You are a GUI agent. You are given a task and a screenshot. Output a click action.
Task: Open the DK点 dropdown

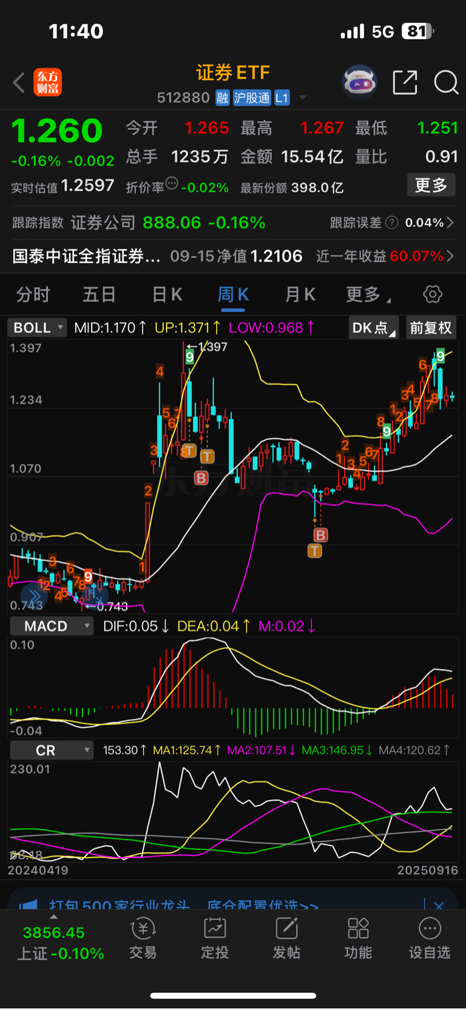(374, 328)
